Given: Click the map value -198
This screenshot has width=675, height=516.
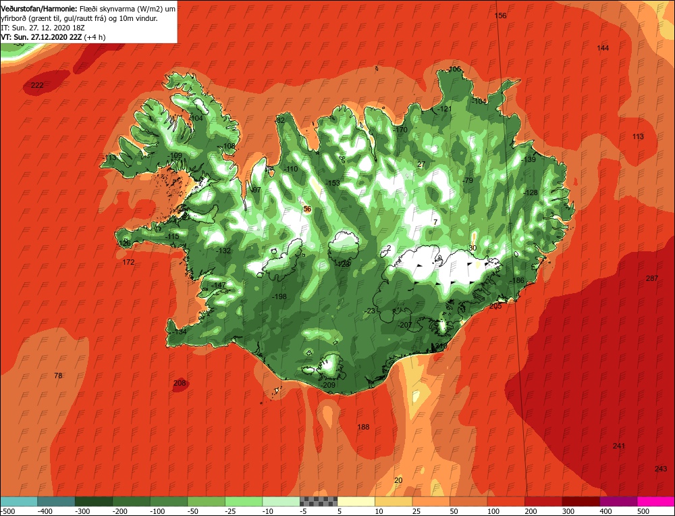Looking at the screenshot, I should click(279, 296).
